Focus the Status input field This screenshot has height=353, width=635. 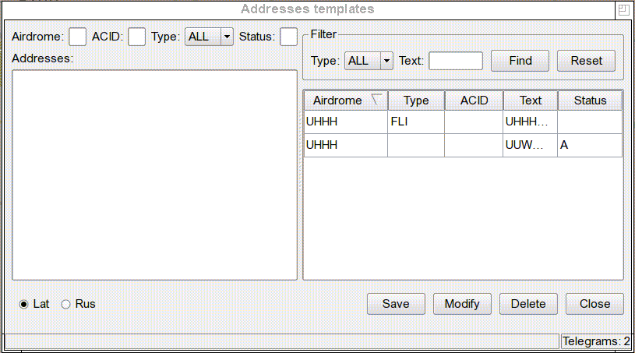(x=289, y=37)
